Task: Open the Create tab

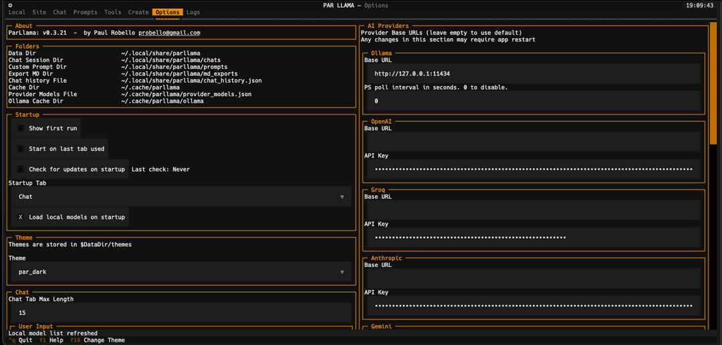Action: tap(138, 13)
